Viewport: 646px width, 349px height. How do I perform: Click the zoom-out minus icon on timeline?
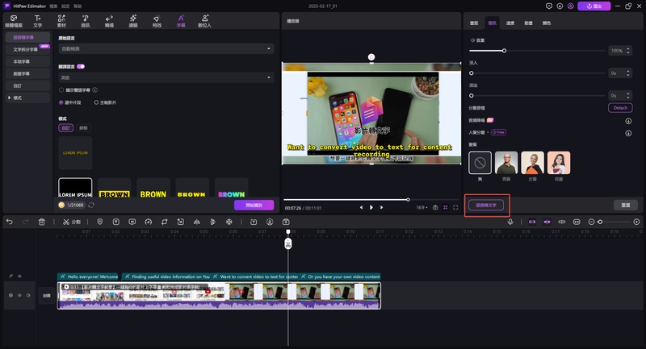[x=591, y=222]
